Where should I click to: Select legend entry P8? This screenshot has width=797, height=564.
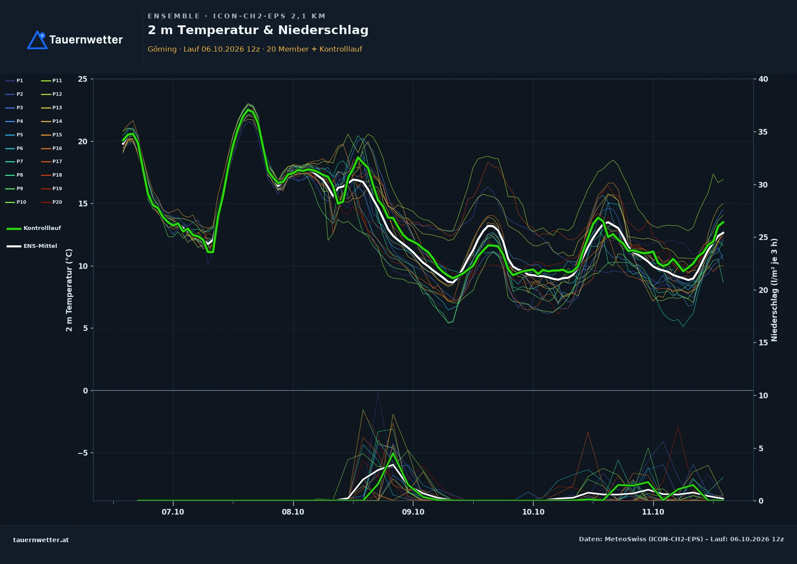click(x=14, y=175)
